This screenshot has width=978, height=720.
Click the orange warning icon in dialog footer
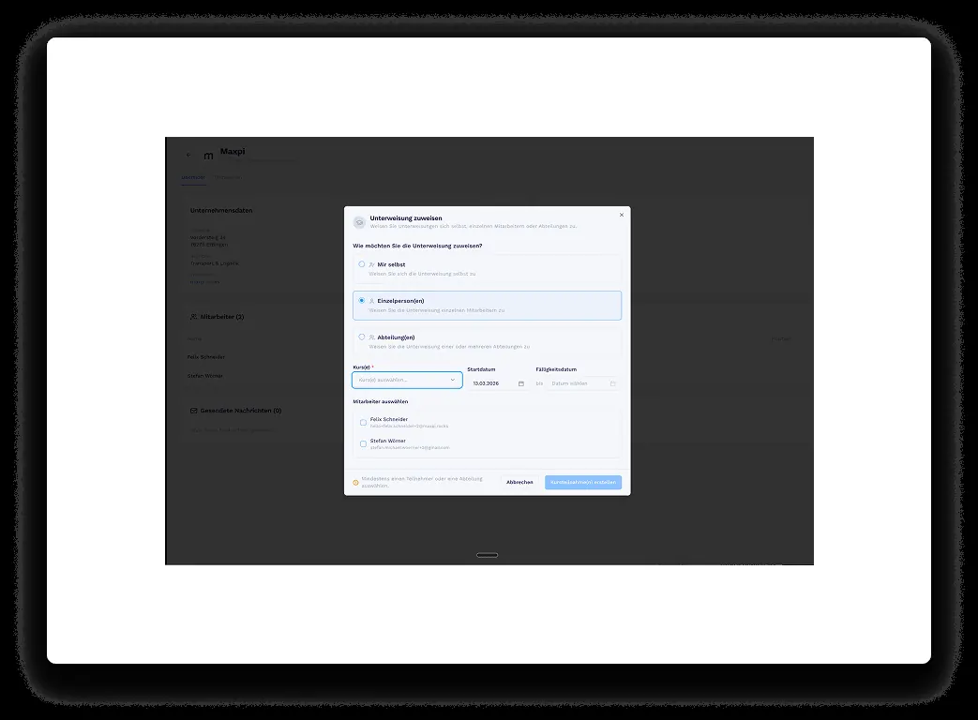click(356, 483)
